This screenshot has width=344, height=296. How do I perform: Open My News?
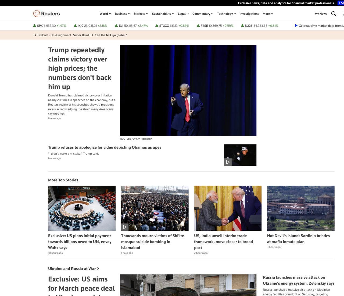(321, 14)
